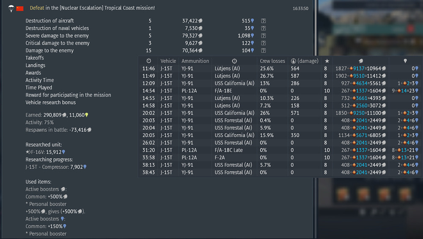Viewport: 423px width, 239px height.
Task: Click the star rank column header icon
Action: [327, 61]
